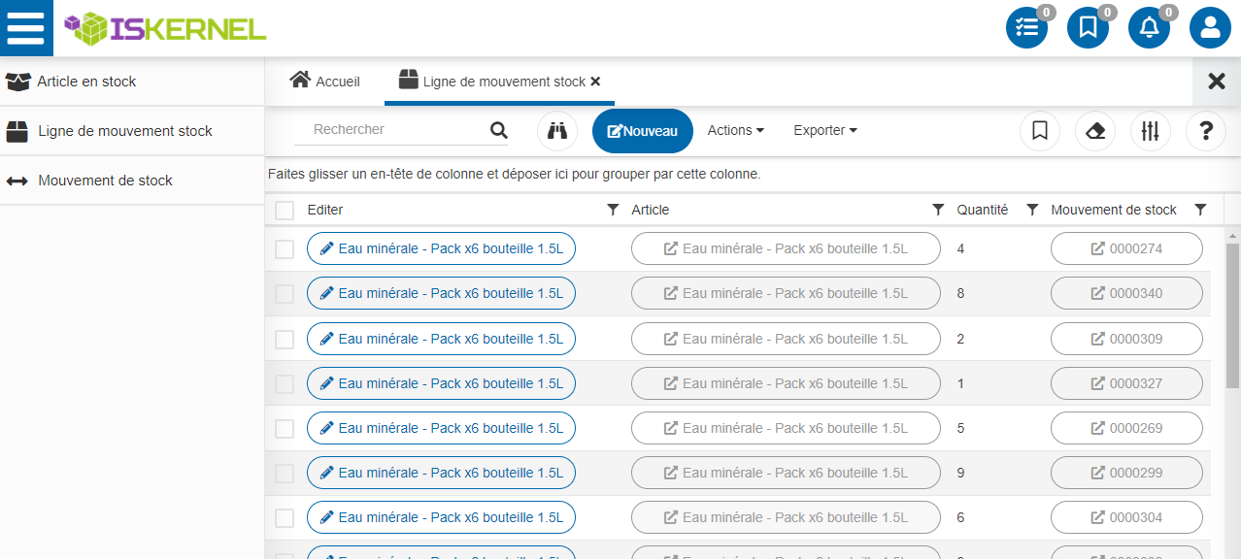Screen dimensions: 1241x559
Task: Open the user profile avatar
Action: [1210, 28]
